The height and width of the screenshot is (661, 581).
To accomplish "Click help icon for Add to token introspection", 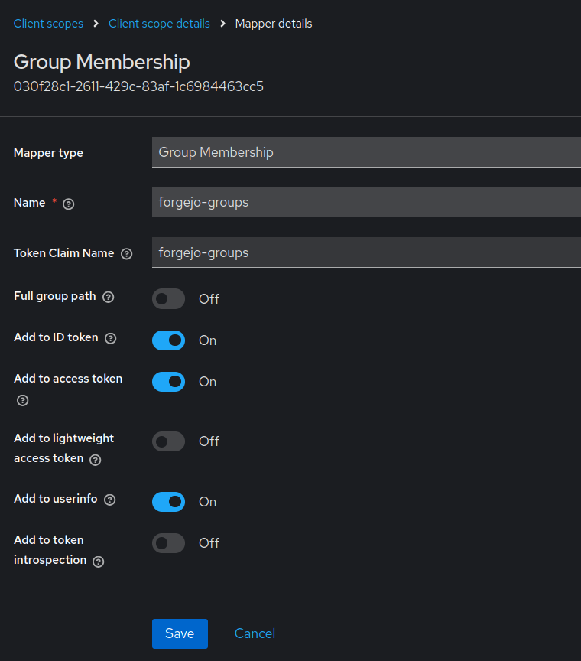I will 99,562.
